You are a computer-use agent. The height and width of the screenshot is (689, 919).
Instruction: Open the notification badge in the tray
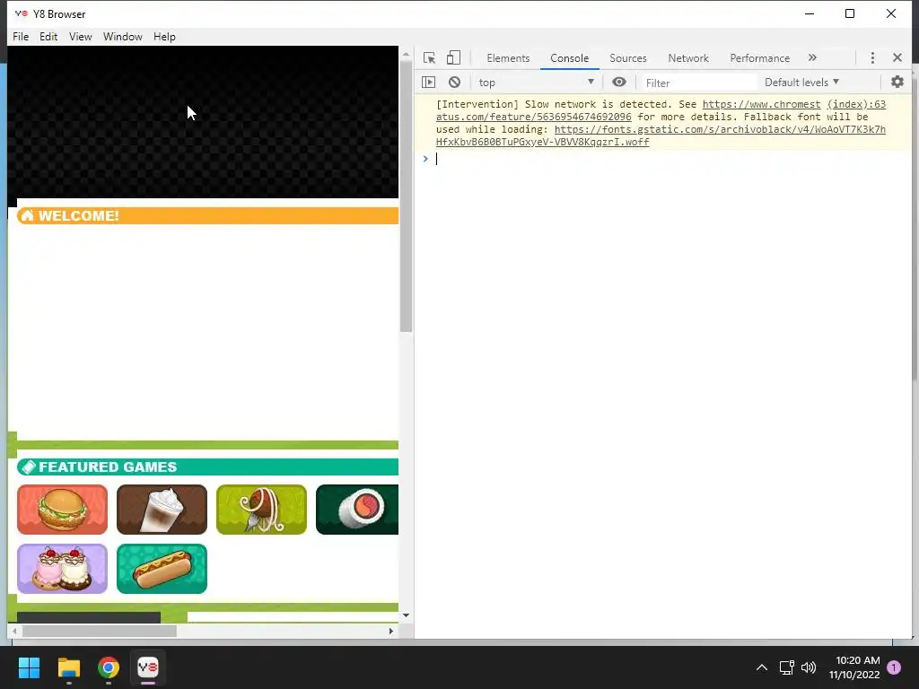point(894,667)
